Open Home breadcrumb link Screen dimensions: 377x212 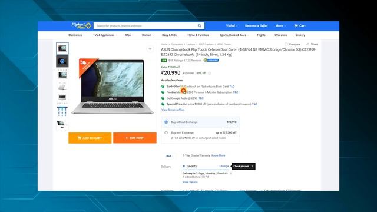point(164,44)
